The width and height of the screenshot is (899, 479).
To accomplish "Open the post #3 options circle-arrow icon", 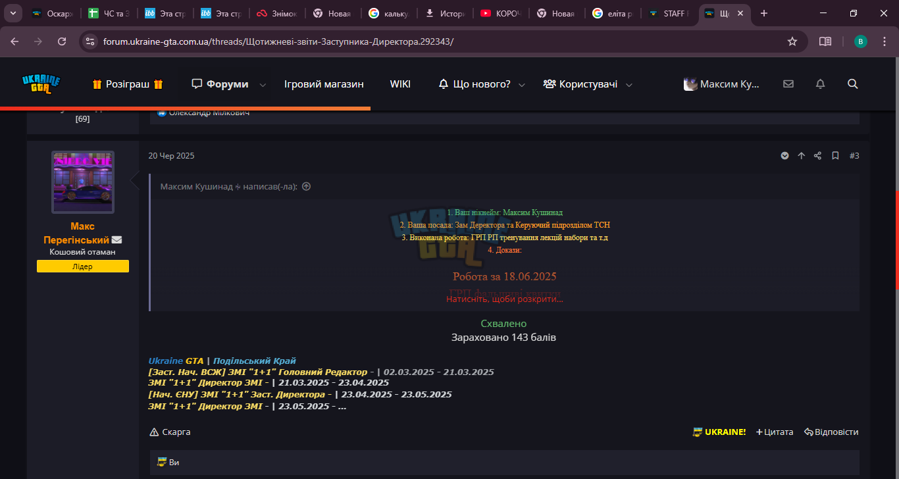I will 784,156.
